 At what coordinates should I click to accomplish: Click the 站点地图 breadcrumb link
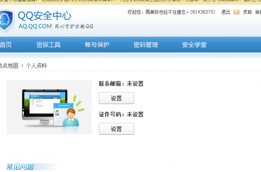tap(9, 65)
